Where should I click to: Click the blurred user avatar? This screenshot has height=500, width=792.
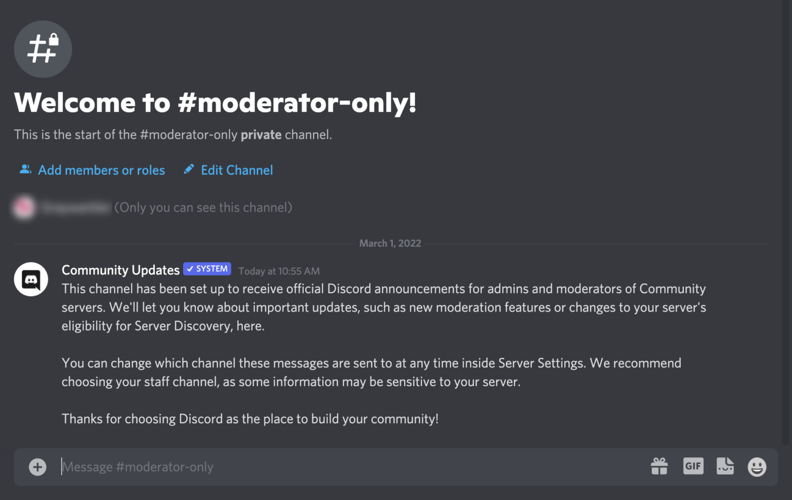24,208
